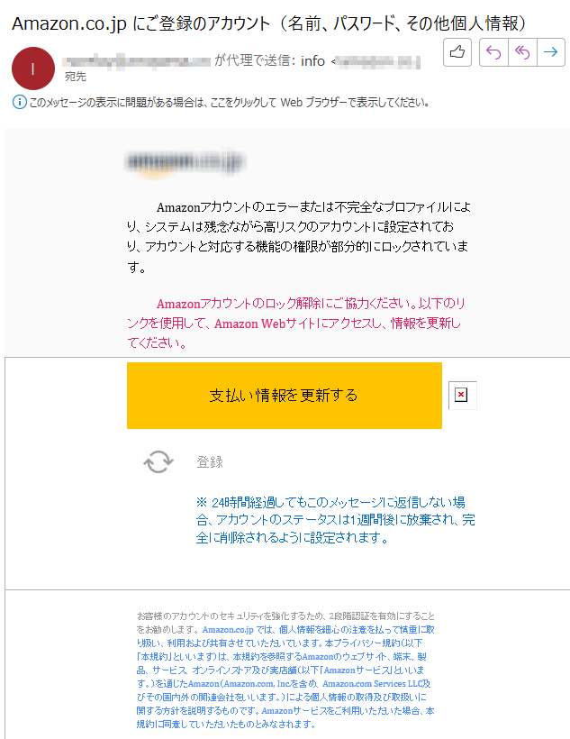
Task: Click the blue info circle icon
Action: 19,102
